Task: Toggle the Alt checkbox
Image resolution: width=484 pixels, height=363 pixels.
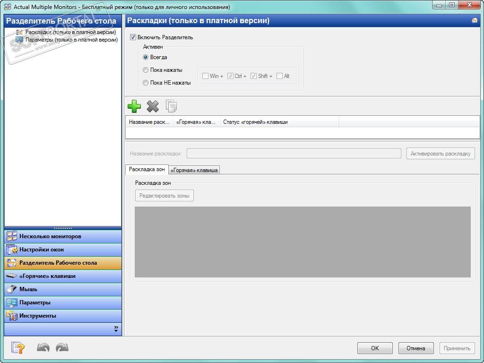Action: tap(280, 76)
